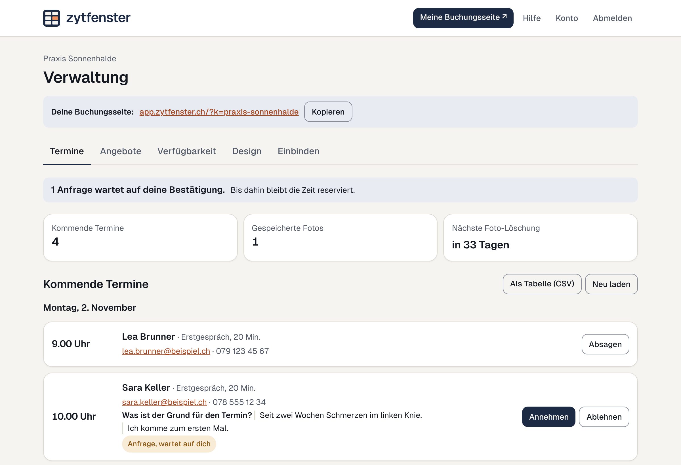Email lea.brunner@beispiel.ch
This screenshot has height=465, width=681.
click(x=166, y=351)
